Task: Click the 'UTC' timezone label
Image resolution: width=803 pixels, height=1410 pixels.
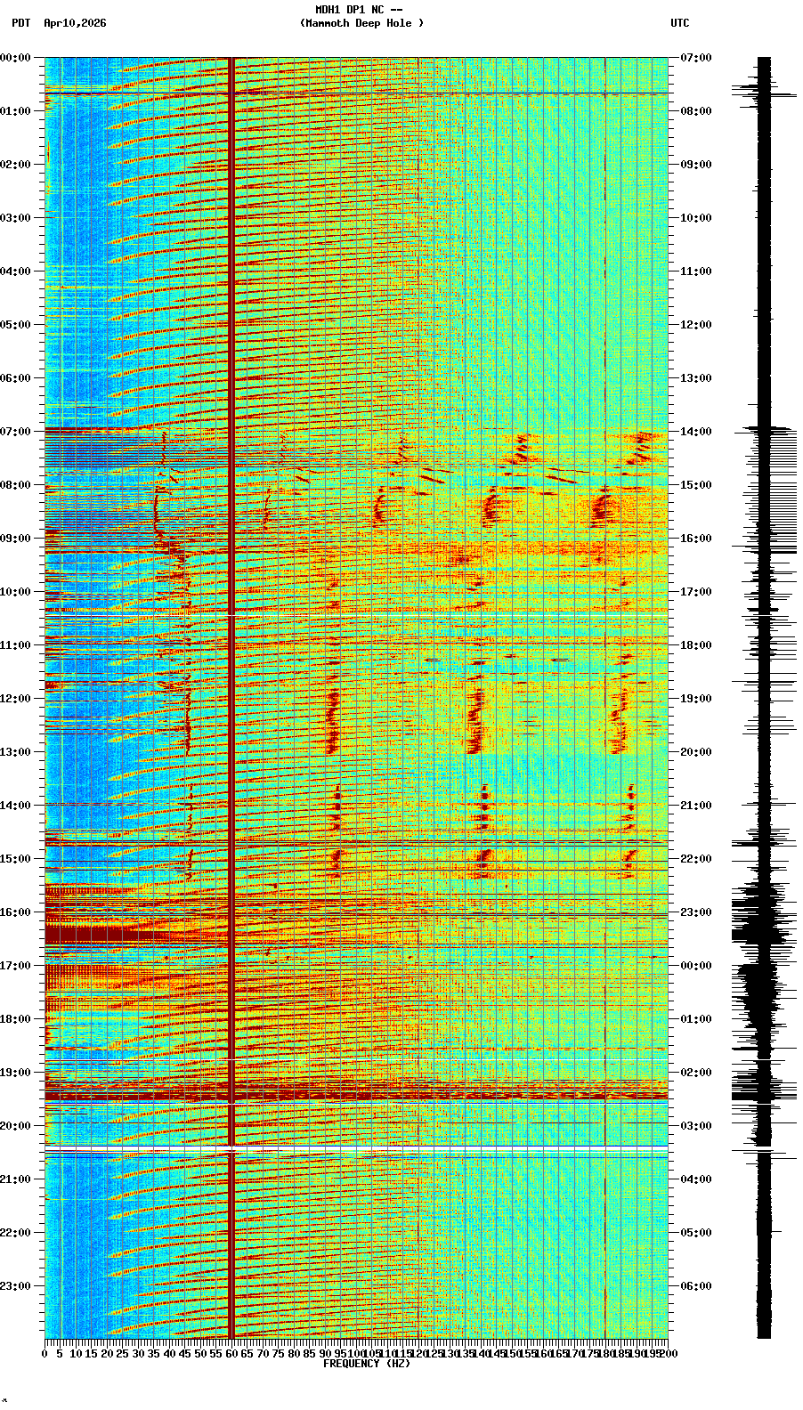Action: tap(680, 23)
